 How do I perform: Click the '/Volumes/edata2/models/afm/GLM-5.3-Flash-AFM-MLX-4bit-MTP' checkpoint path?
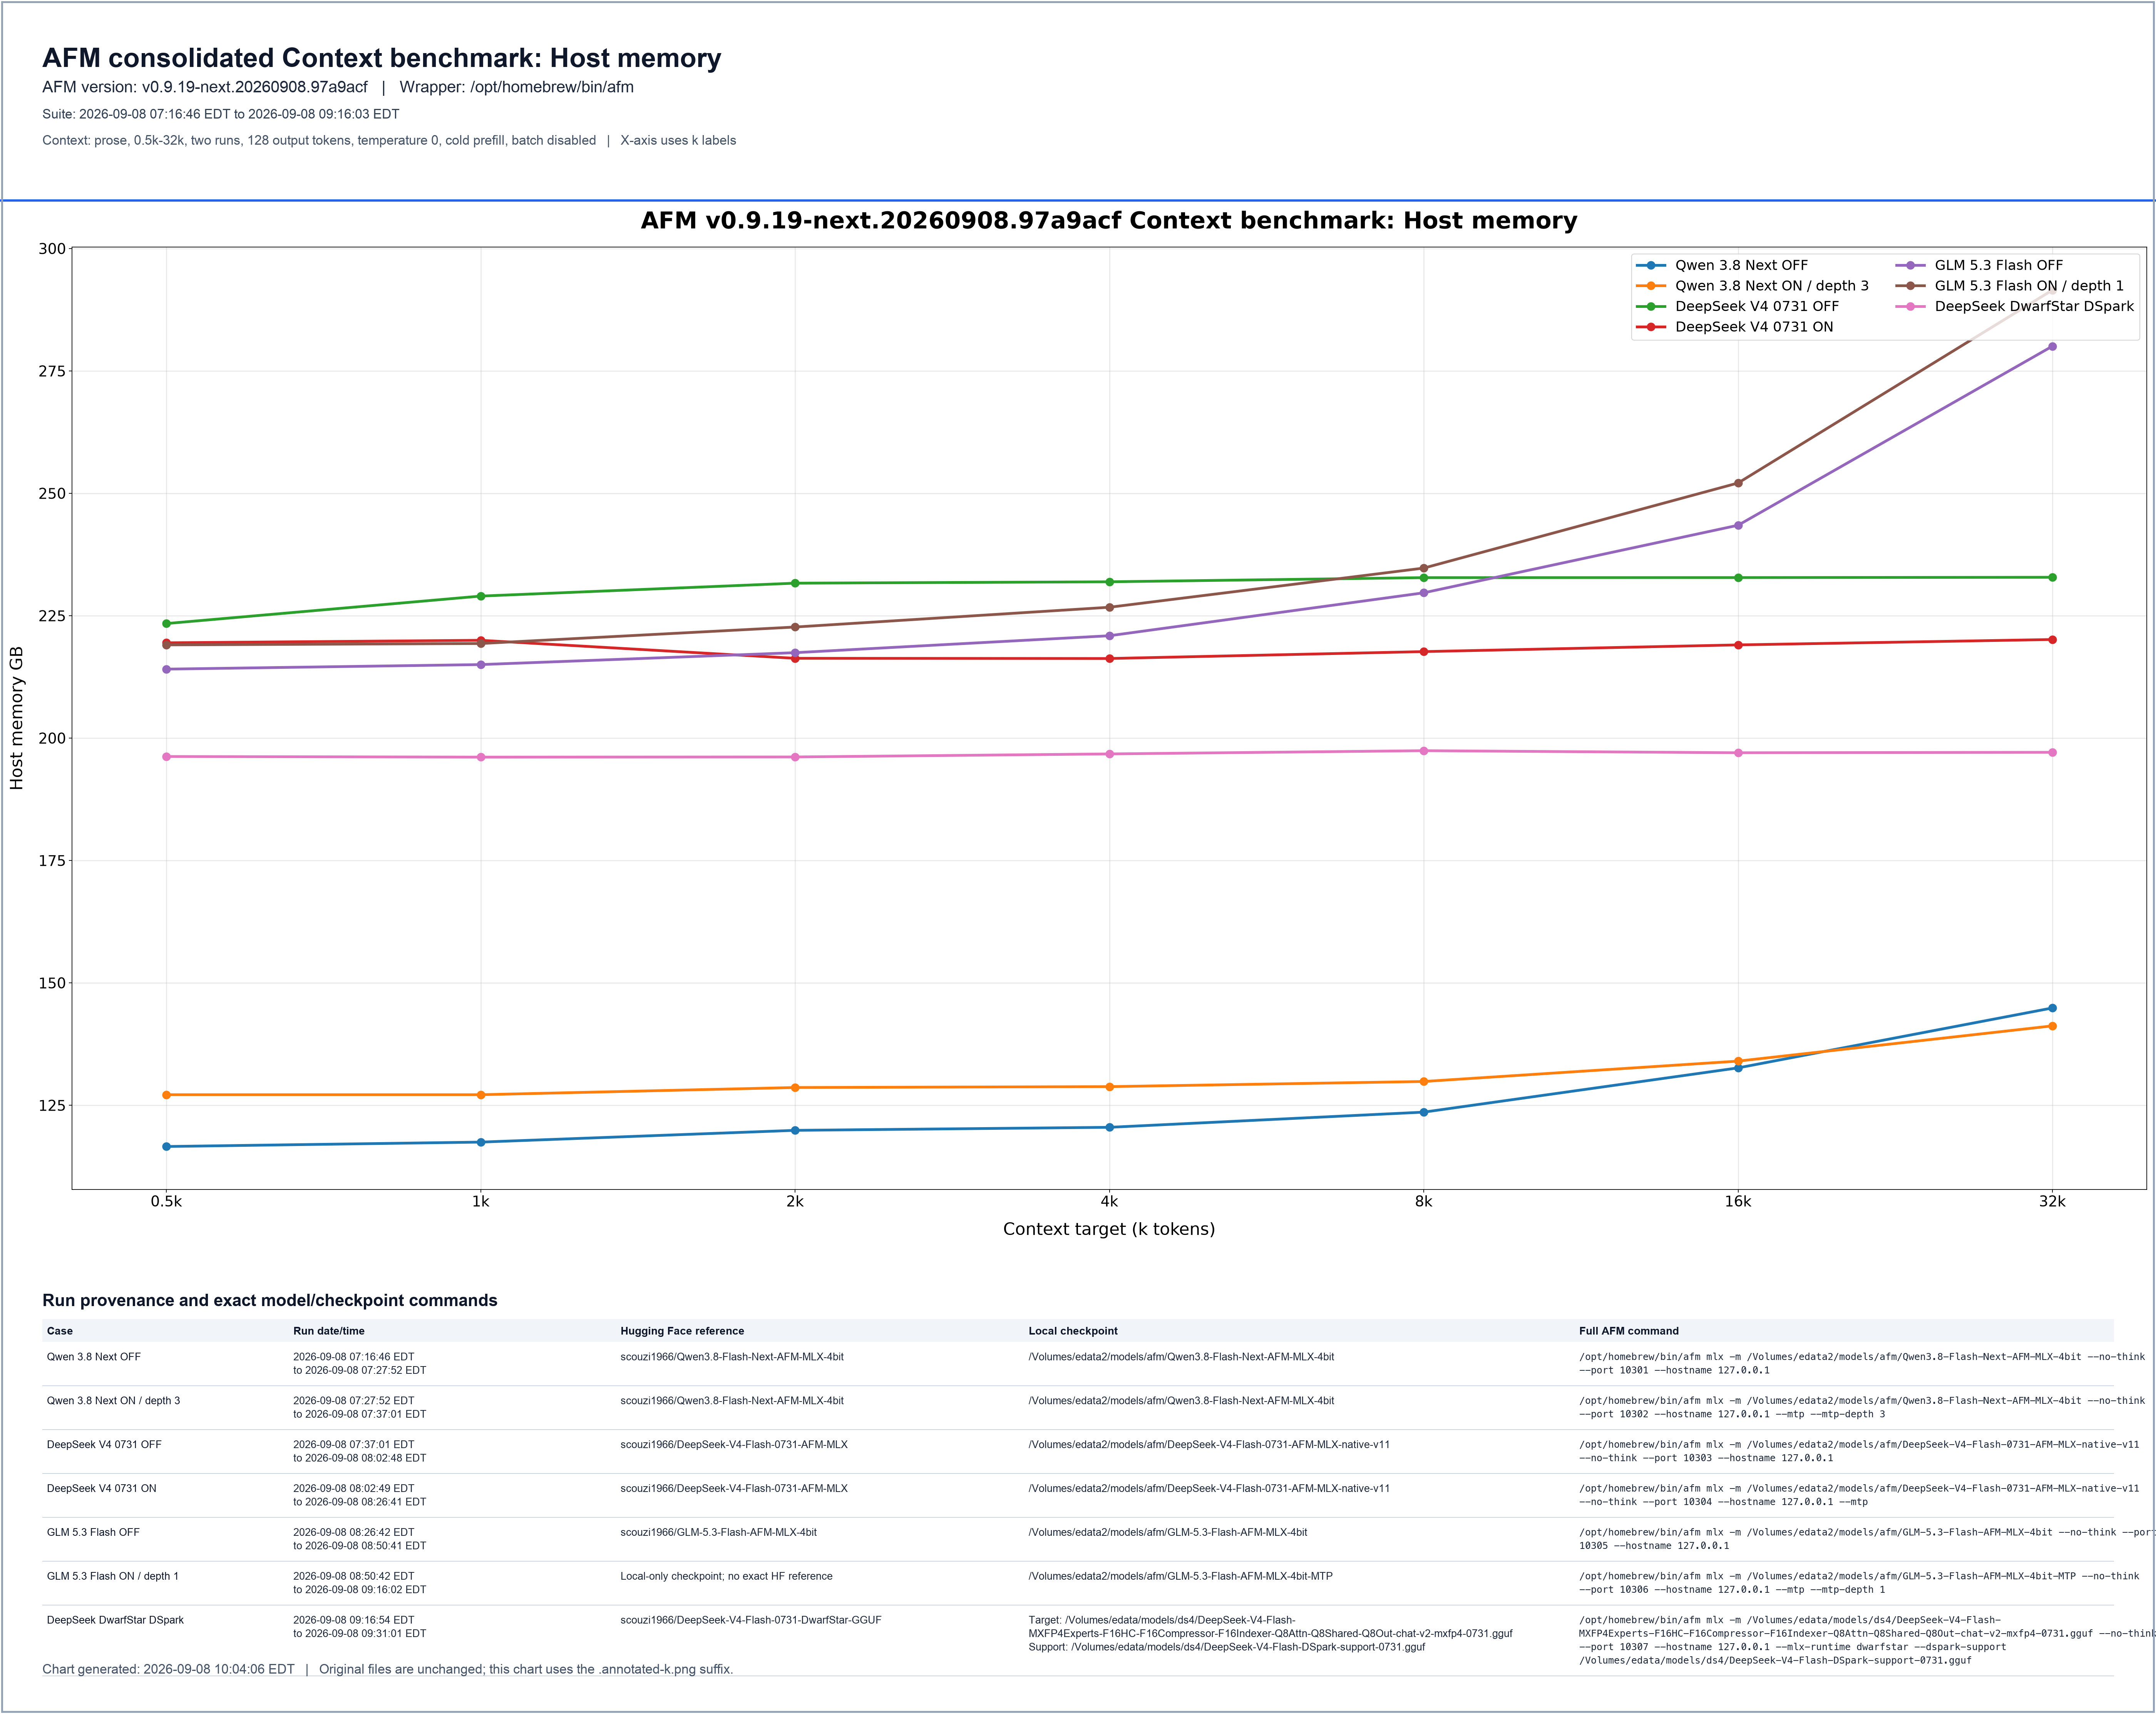pyautogui.click(x=1181, y=1576)
